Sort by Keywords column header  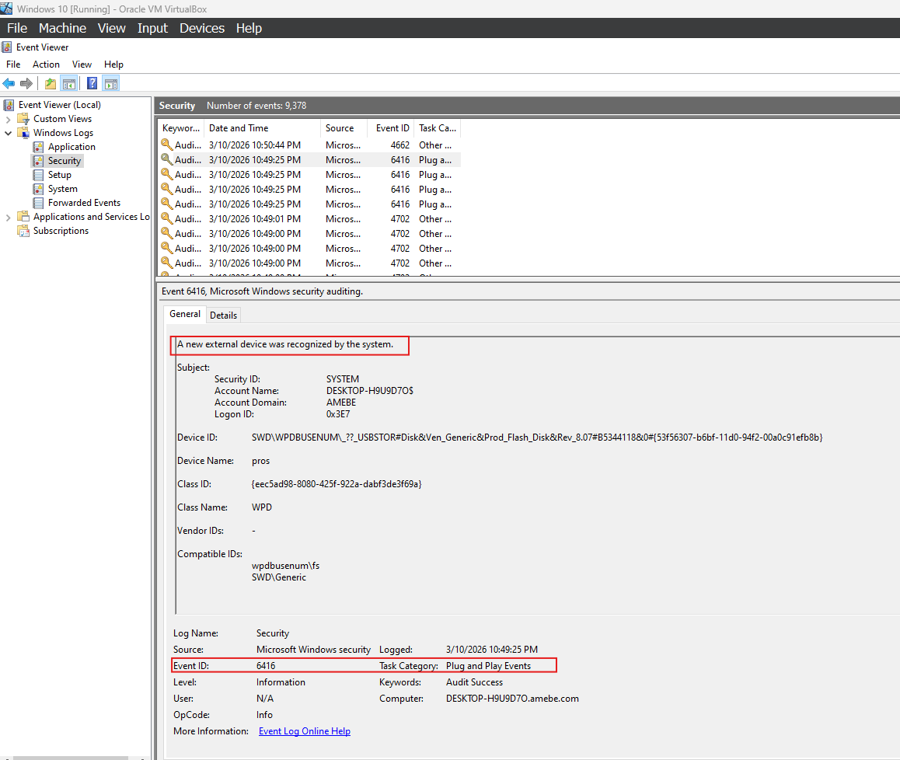(181, 128)
